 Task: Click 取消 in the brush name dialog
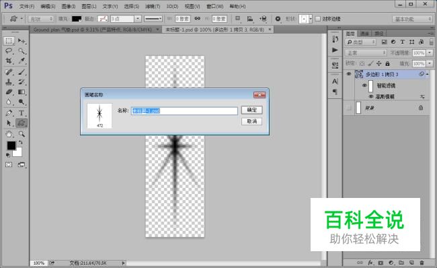pos(251,121)
